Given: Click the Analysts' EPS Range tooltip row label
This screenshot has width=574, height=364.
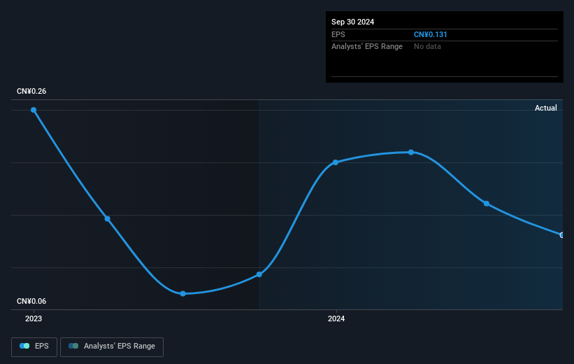Looking at the screenshot, I should [x=367, y=47].
